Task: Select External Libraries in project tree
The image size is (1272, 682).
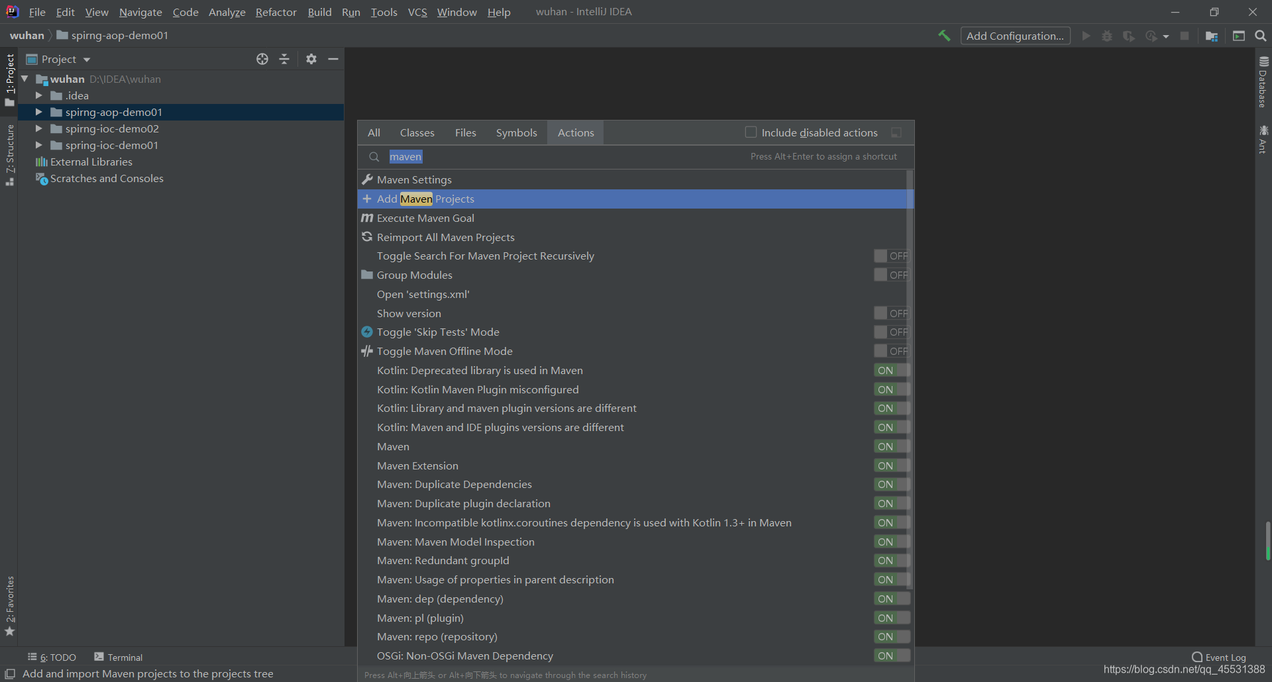Action: 84,162
